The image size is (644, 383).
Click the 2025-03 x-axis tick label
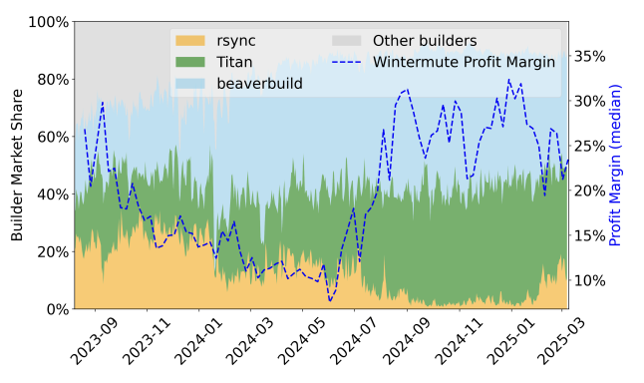561,340
